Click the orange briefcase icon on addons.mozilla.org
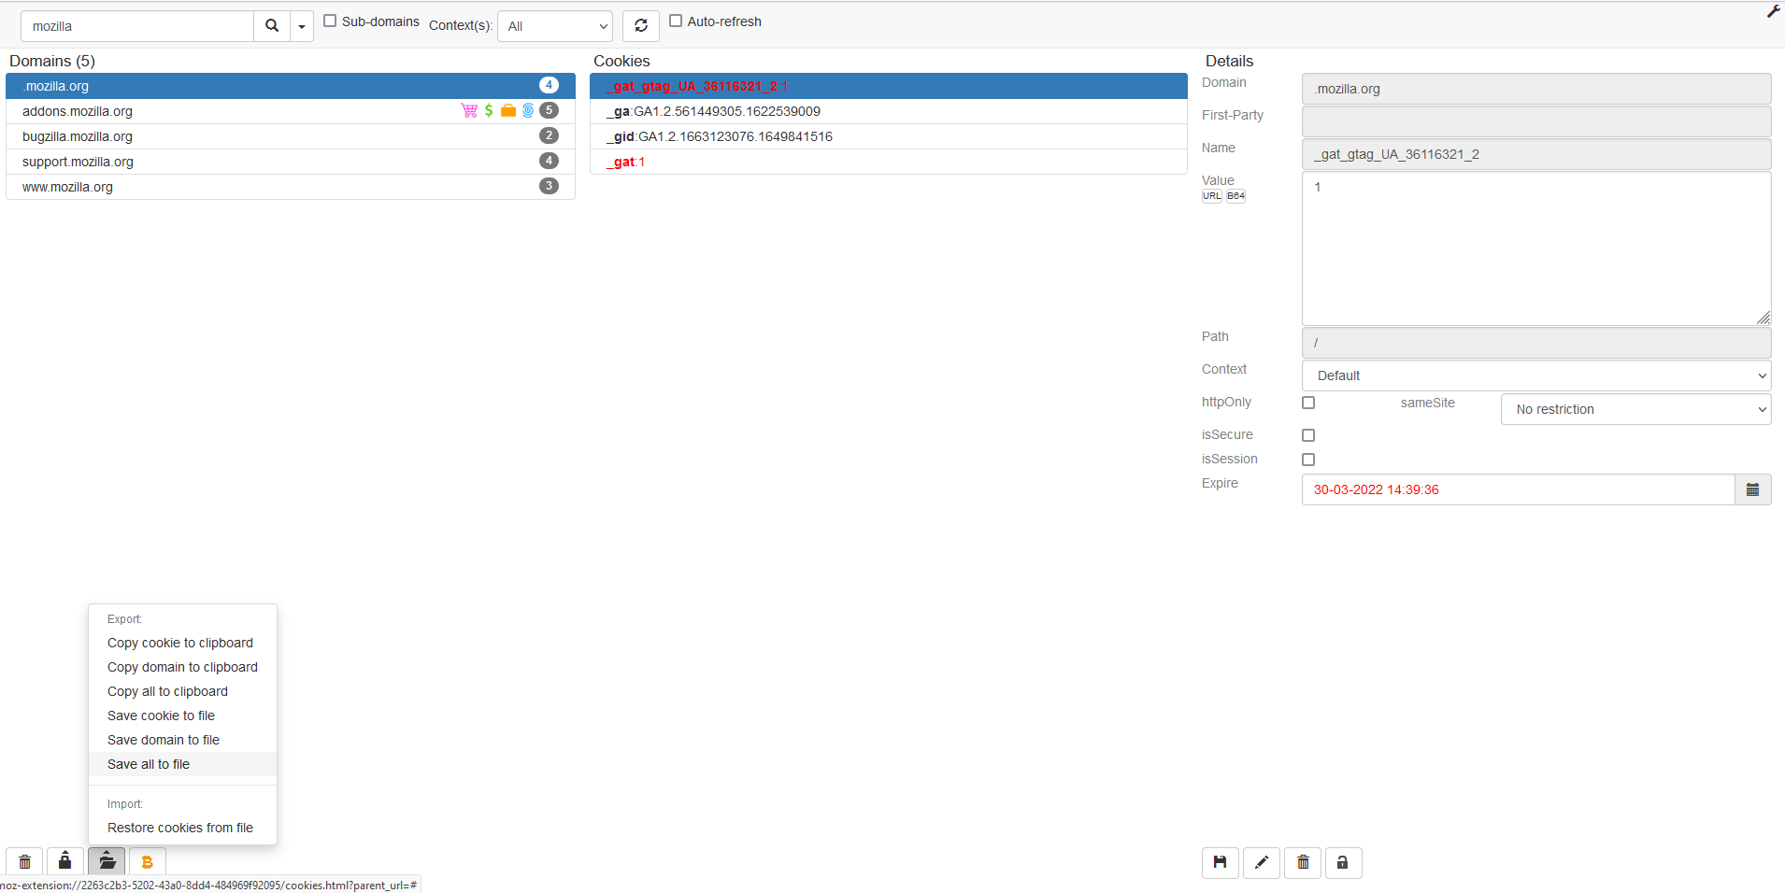1785x893 pixels. coord(508,110)
